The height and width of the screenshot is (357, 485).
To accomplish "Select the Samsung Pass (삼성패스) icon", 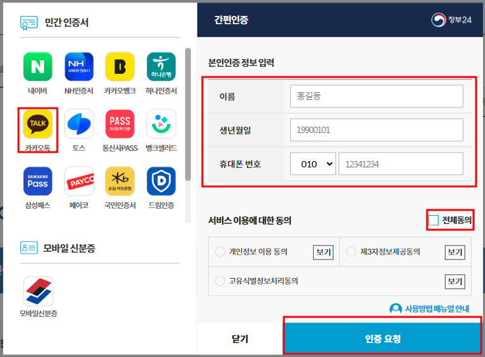I will [x=38, y=181].
